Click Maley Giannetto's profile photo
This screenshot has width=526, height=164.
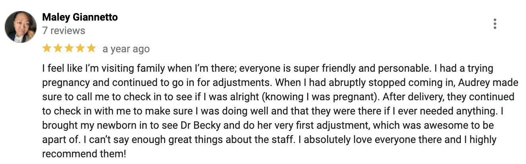point(21,27)
